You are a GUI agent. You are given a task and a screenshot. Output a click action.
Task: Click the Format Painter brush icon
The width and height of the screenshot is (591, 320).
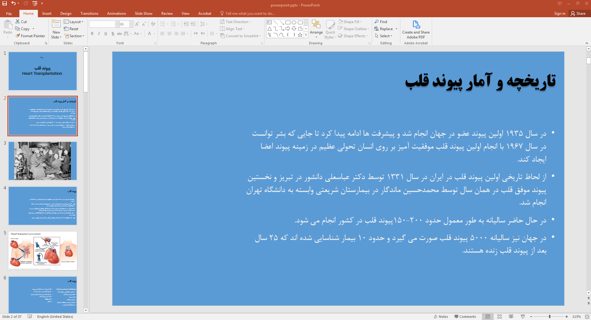click(x=18, y=36)
